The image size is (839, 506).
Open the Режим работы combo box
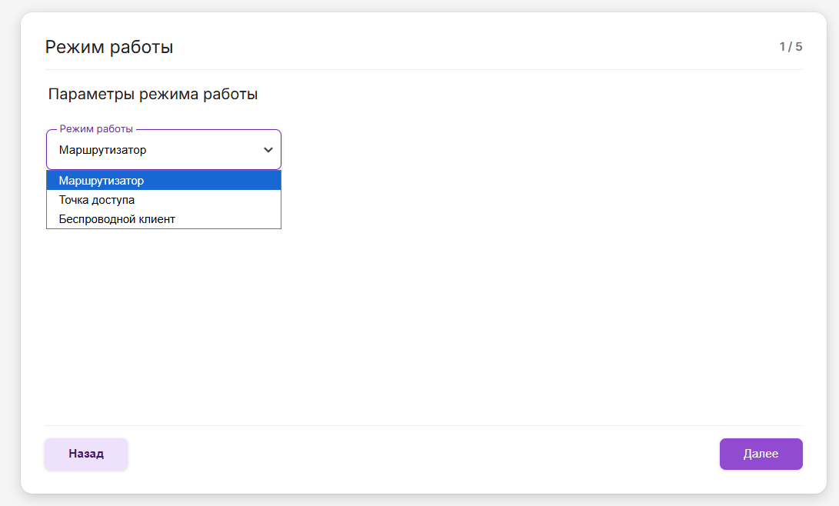click(x=163, y=150)
